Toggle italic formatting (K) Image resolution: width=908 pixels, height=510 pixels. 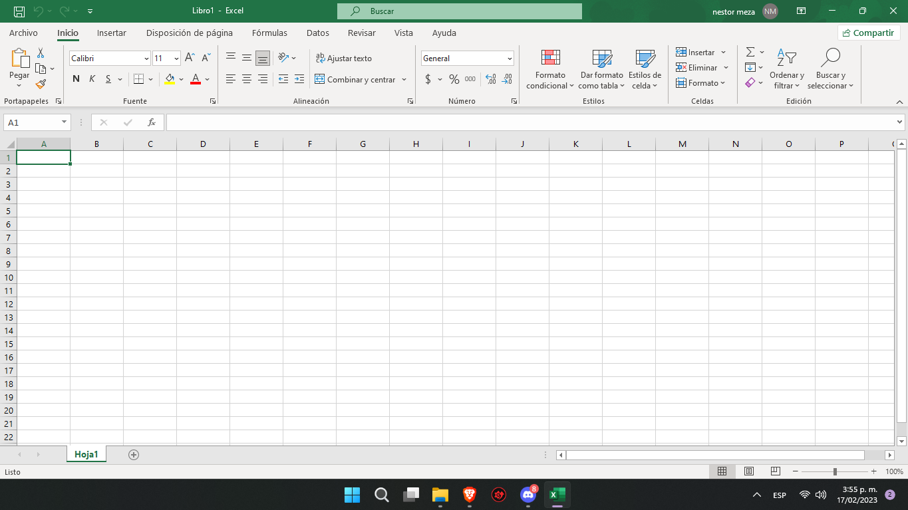click(92, 79)
